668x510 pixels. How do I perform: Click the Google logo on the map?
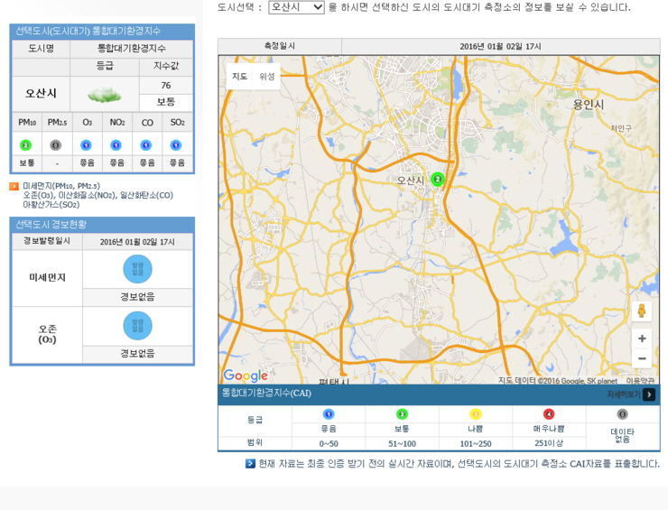[246, 376]
